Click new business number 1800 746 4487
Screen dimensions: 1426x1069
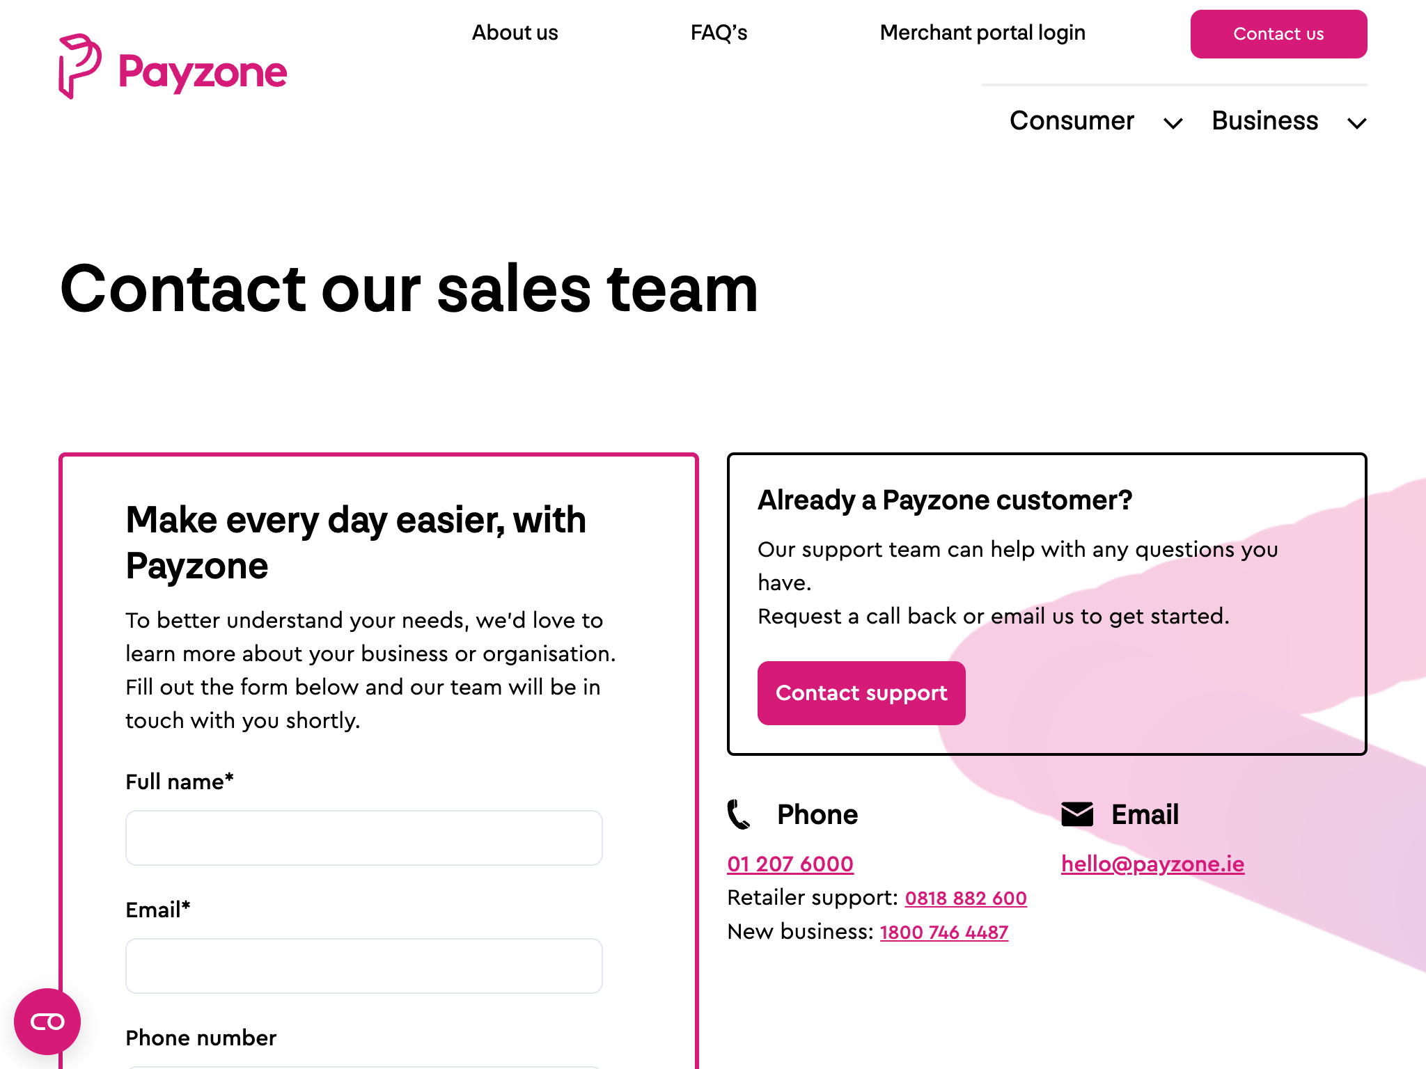click(943, 932)
